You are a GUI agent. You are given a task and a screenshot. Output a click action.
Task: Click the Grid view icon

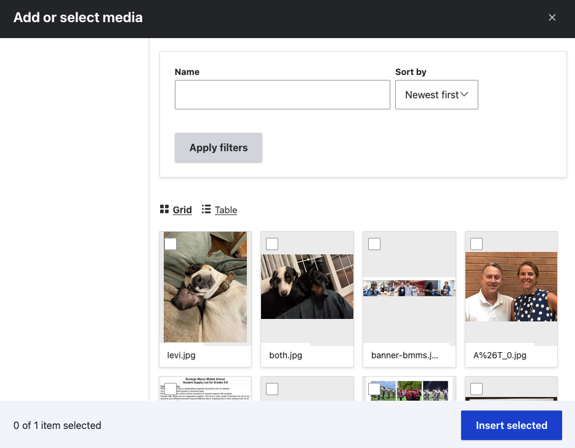[164, 209]
